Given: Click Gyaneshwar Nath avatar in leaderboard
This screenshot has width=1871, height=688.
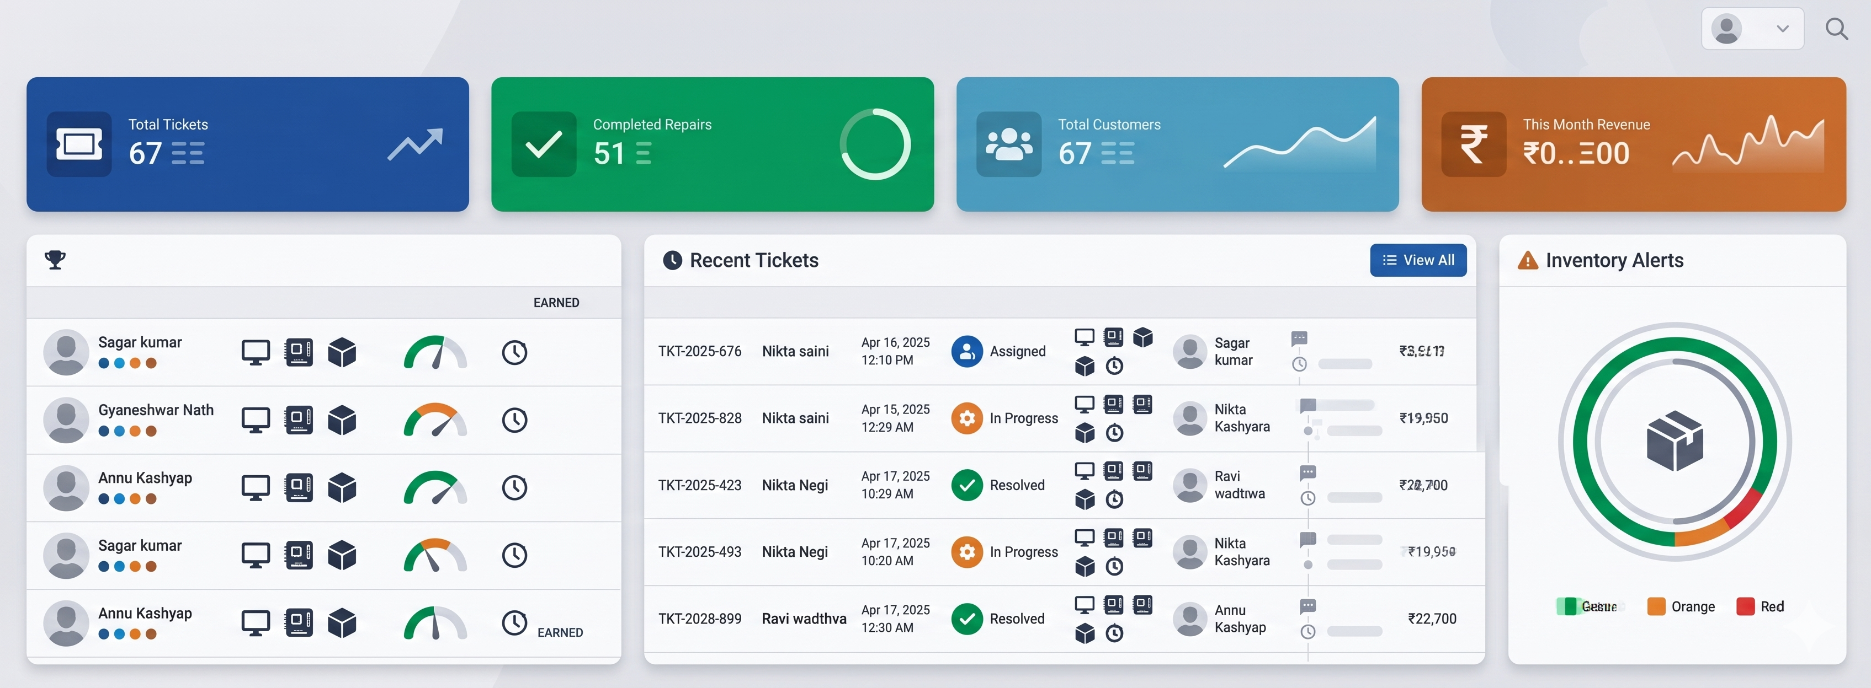Looking at the screenshot, I should pos(66,420).
